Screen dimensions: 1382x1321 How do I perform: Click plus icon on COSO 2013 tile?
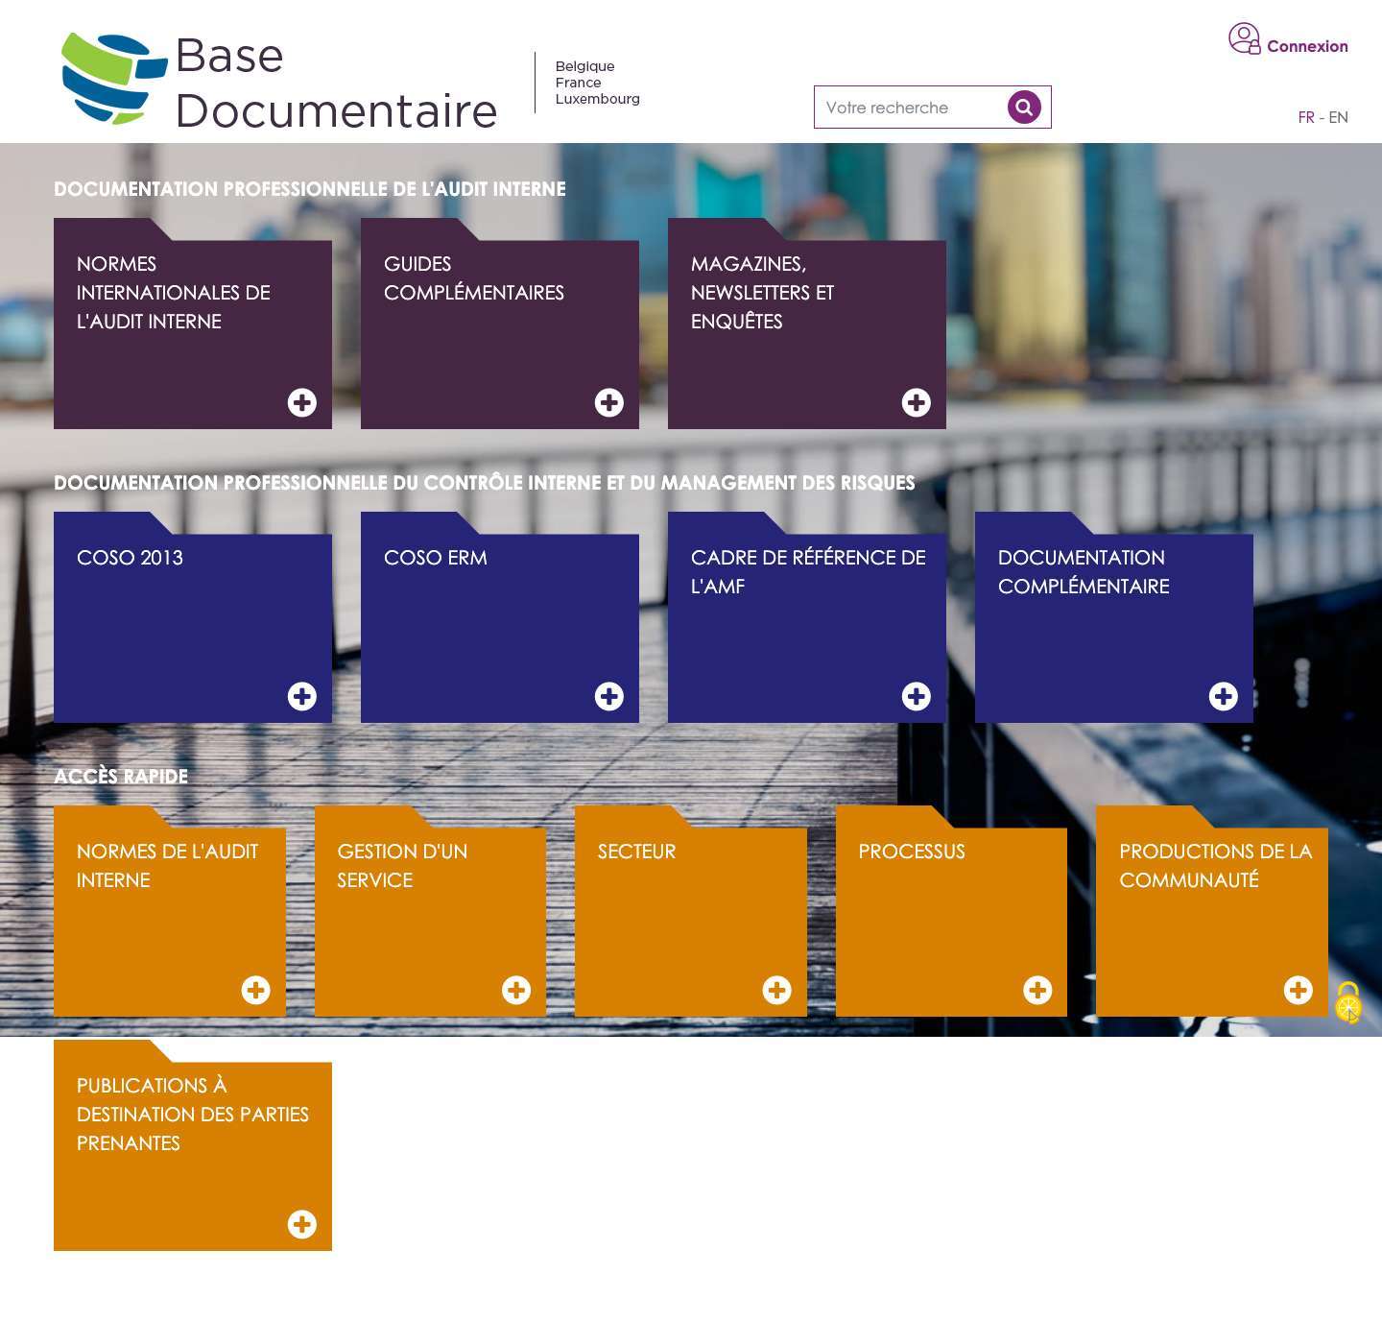tap(302, 694)
